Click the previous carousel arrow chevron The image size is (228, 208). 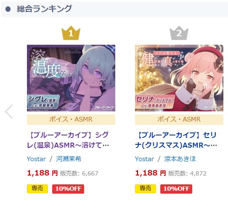[x=9, y=111]
